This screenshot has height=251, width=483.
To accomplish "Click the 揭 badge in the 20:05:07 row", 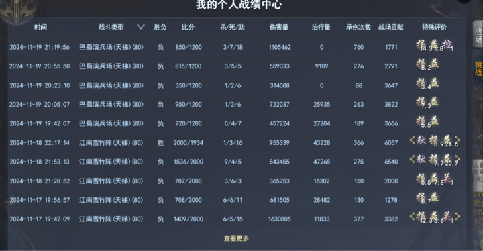I will 421,102.
